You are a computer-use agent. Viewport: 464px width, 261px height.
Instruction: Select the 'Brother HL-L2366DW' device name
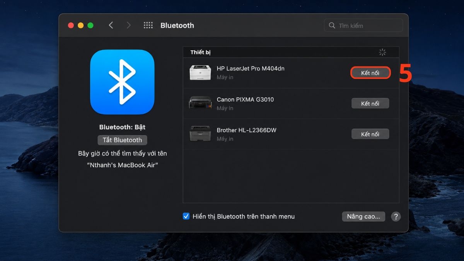click(247, 130)
